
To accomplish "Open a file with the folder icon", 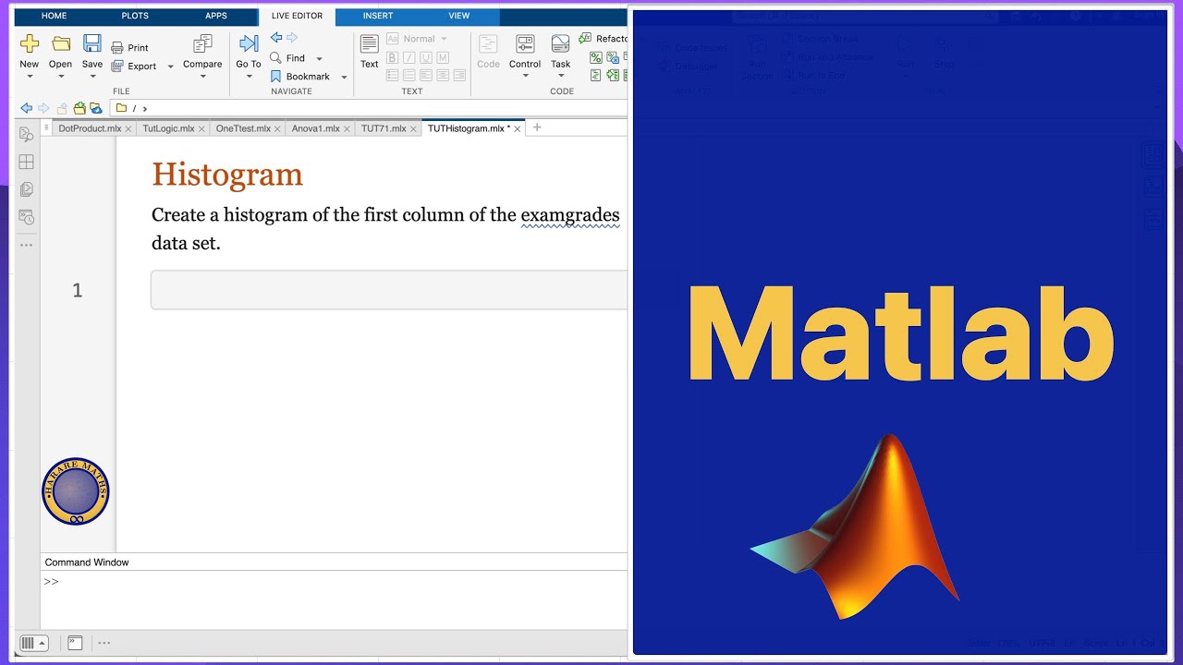I will tap(61, 43).
